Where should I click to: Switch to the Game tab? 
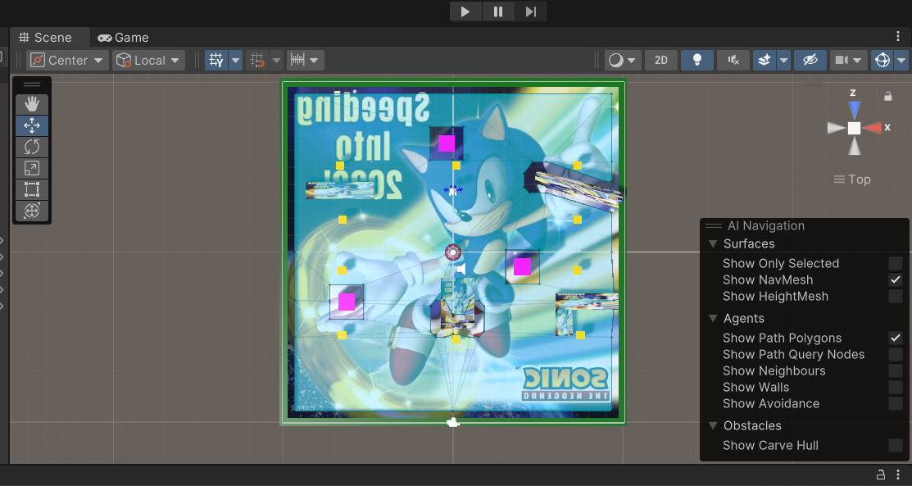tap(123, 37)
